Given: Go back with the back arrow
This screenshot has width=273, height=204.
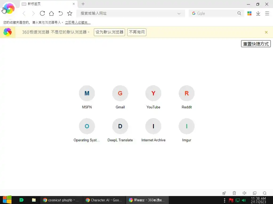Looking at the screenshot, I should (x=24, y=13).
